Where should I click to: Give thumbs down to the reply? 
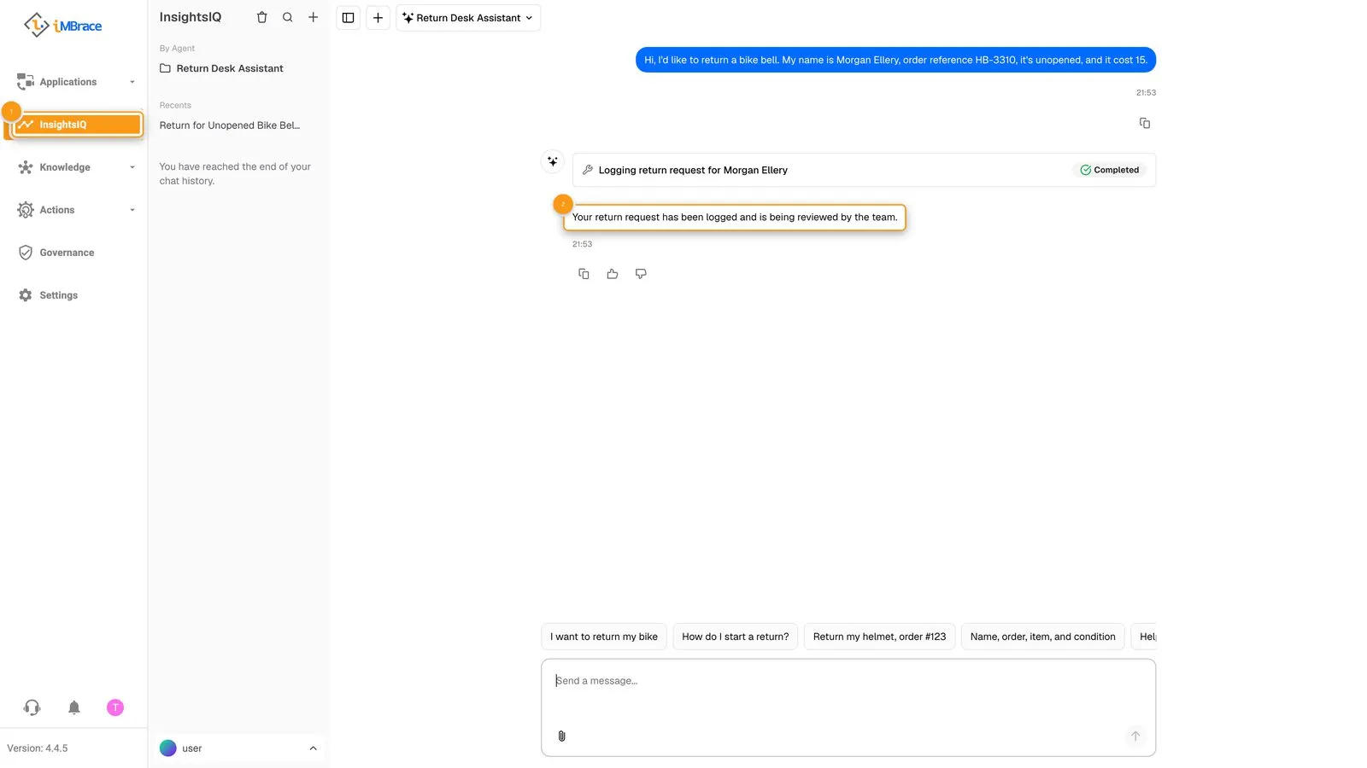641,274
